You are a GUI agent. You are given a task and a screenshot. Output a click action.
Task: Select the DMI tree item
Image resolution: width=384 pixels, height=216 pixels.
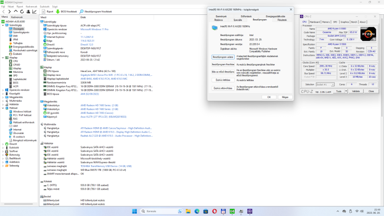(15, 36)
